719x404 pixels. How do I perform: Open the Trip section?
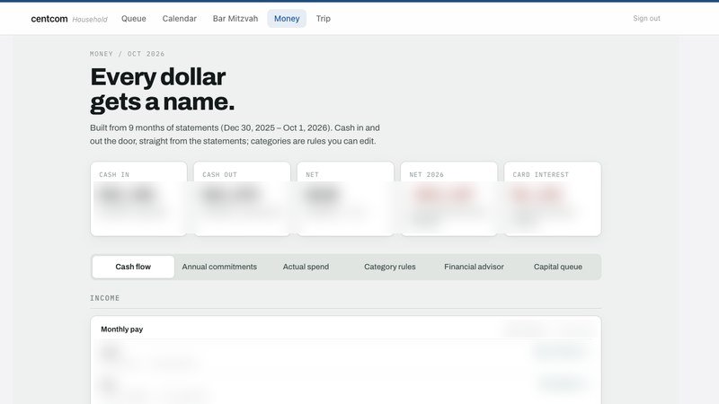pos(324,19)
